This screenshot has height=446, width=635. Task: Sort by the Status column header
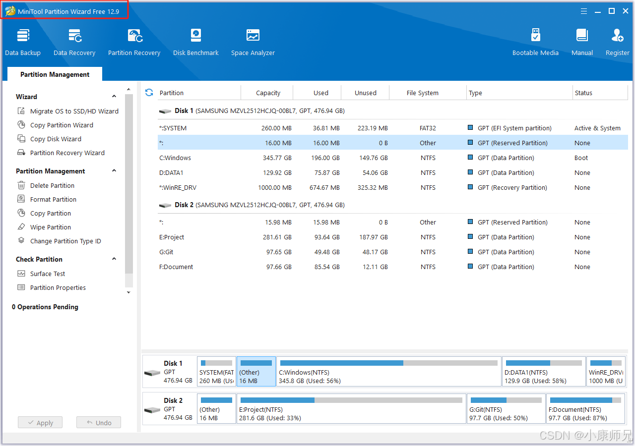point(600,93)
